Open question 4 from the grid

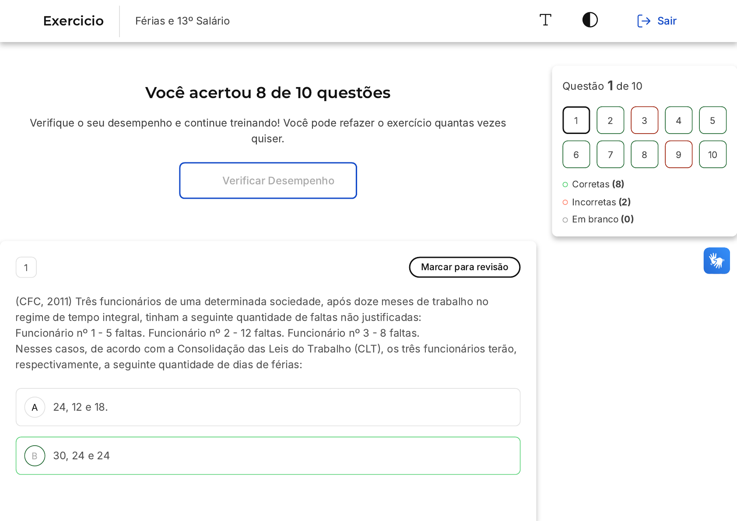click(678, 120)
